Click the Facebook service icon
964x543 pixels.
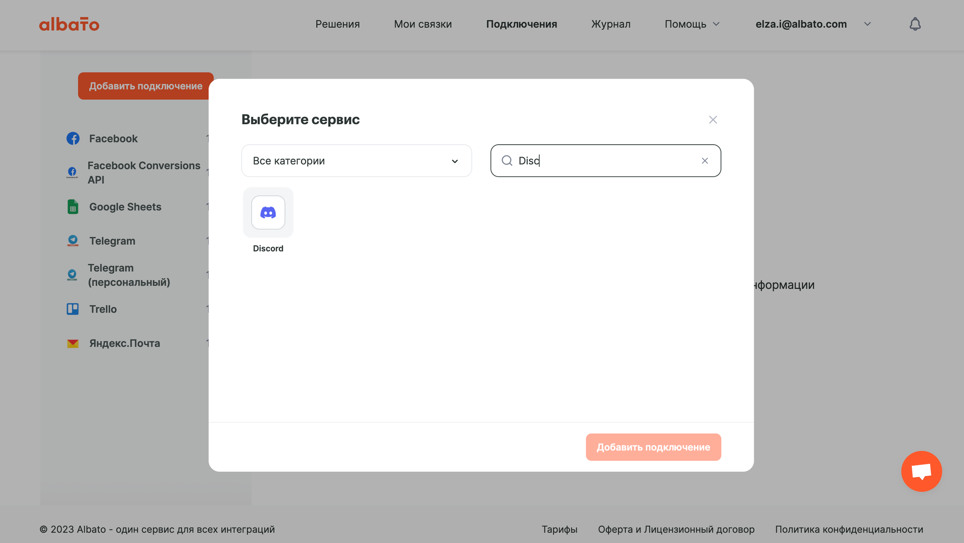point(73,138)
